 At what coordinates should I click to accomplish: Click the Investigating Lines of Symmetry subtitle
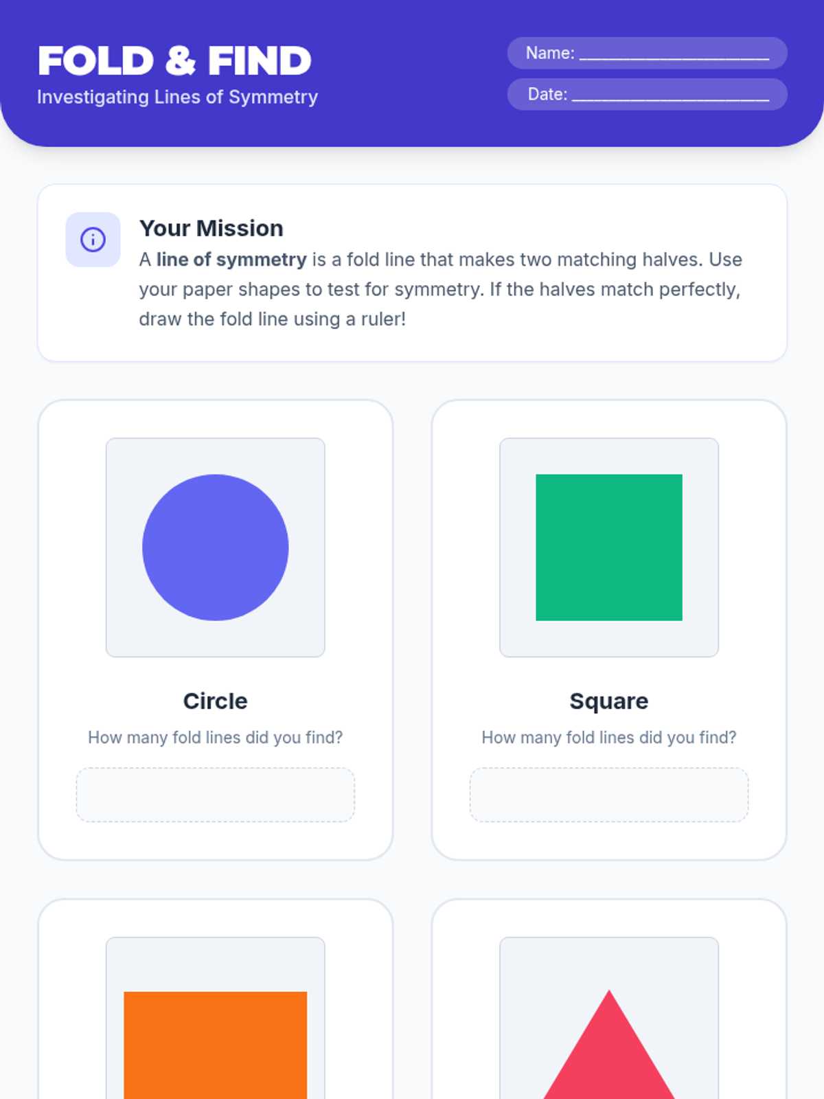point(177,97)
